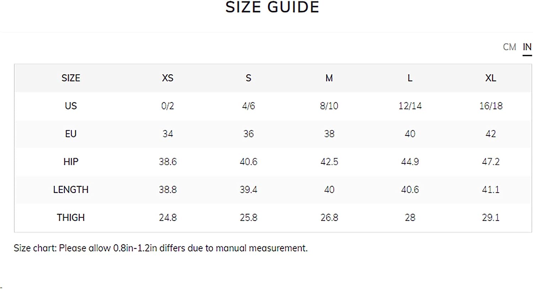
Task: Click the size chart measurement note
Action: pyautogui.click(x=161, y=248)
